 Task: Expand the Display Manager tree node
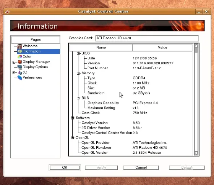14,62
